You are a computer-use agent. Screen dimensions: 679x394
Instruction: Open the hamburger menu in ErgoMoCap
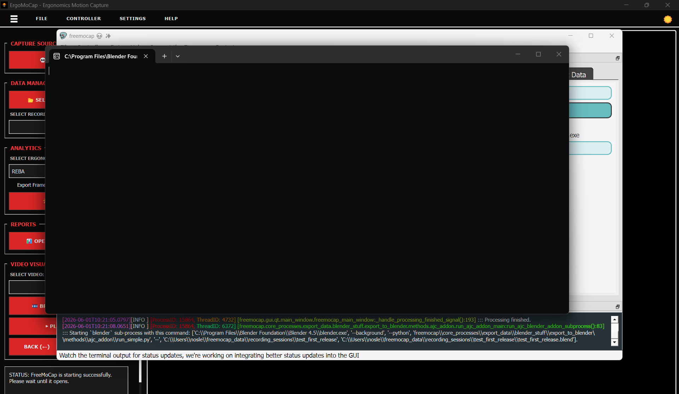pyautogui.click(x=14, y=19)
